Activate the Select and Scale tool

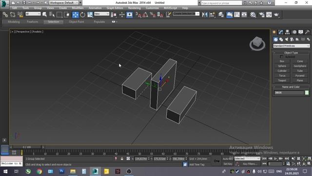coord(90,15)
